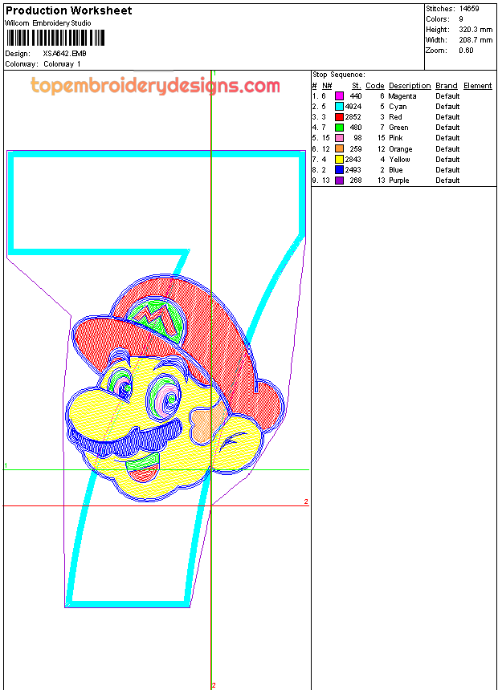Select the design file name 'XSA642.EMB'
Screen dimensions: 498x690
(64, 54)
